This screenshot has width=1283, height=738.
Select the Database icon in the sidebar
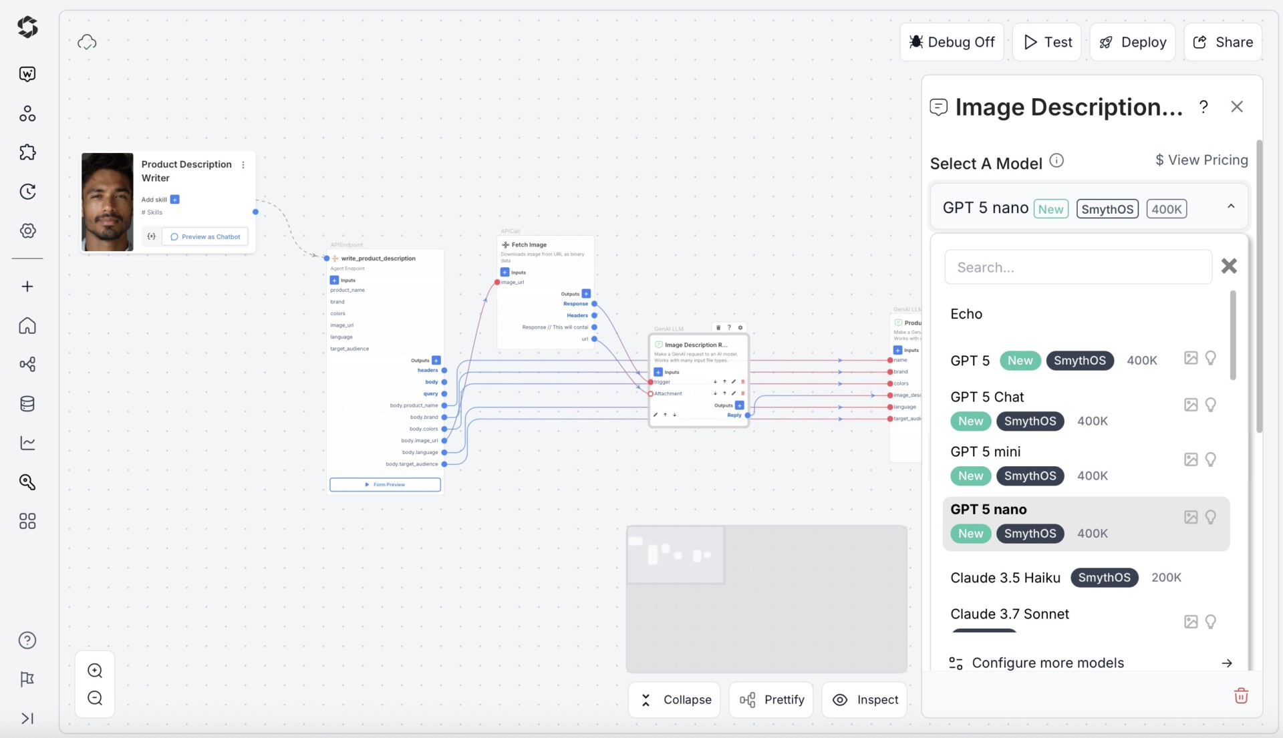27,403
